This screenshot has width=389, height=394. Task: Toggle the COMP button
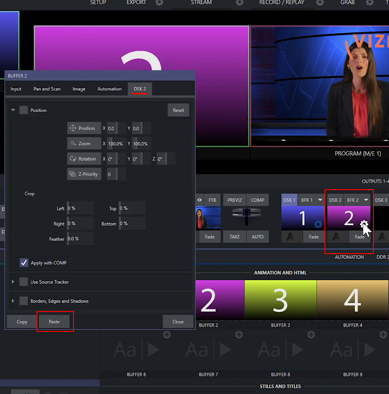pyautogui.click(x=258, y=200)
